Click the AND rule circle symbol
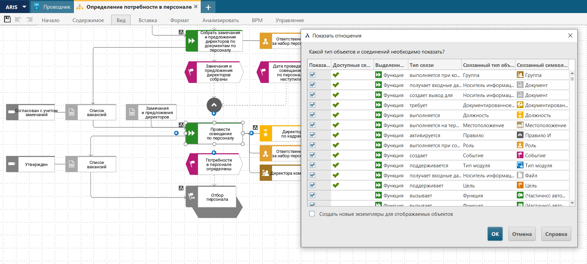Viewport: 587px width, 264px height. (214, 105)
